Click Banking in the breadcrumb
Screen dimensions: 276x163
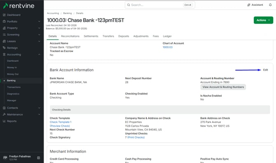(x=68, y=13)
